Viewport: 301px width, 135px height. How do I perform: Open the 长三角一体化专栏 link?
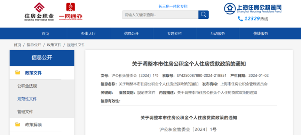[x=173, y=6]
